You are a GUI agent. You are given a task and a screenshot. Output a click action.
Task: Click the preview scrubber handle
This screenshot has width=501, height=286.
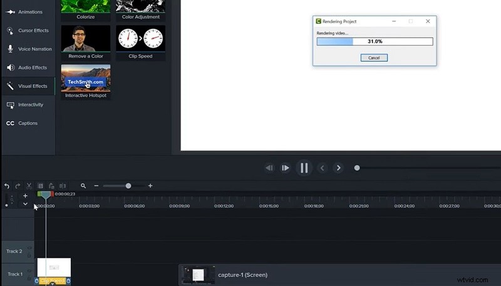pyautogui.click(x=357, y=168)
